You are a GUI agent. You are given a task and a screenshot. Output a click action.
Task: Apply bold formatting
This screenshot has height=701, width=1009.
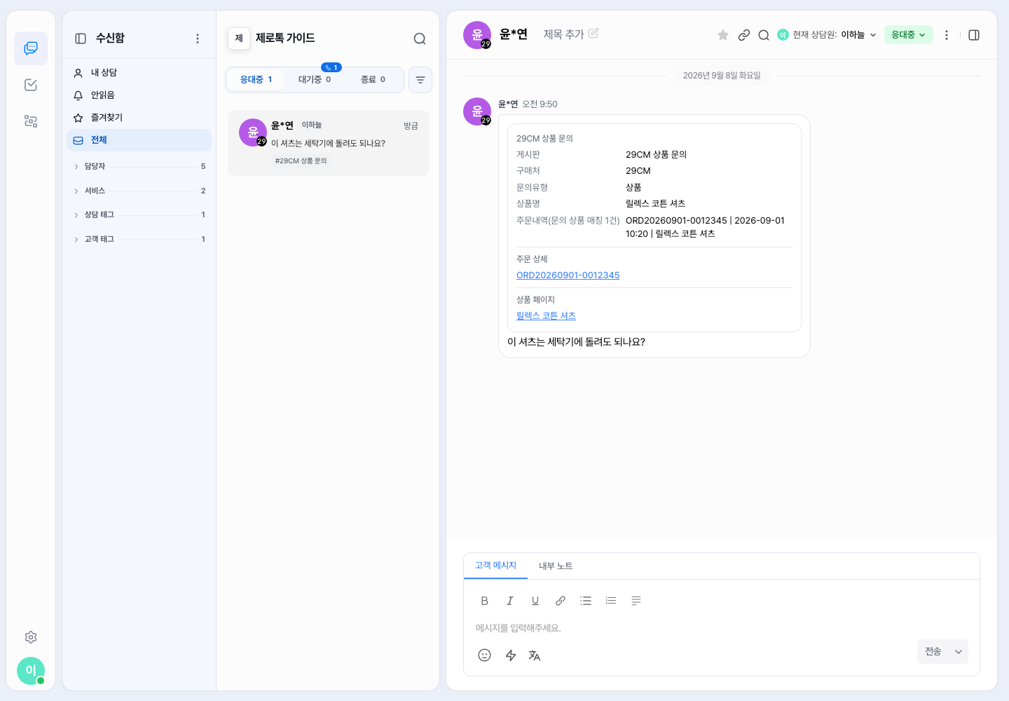[484, 601]
